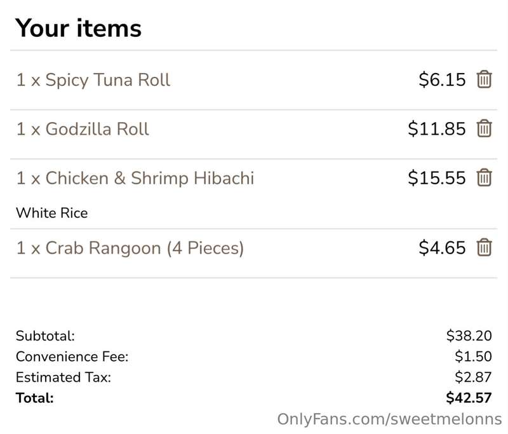Click the $15.55 hibachi price
Viewport: 508px width, 434px height.
[436, 178]
